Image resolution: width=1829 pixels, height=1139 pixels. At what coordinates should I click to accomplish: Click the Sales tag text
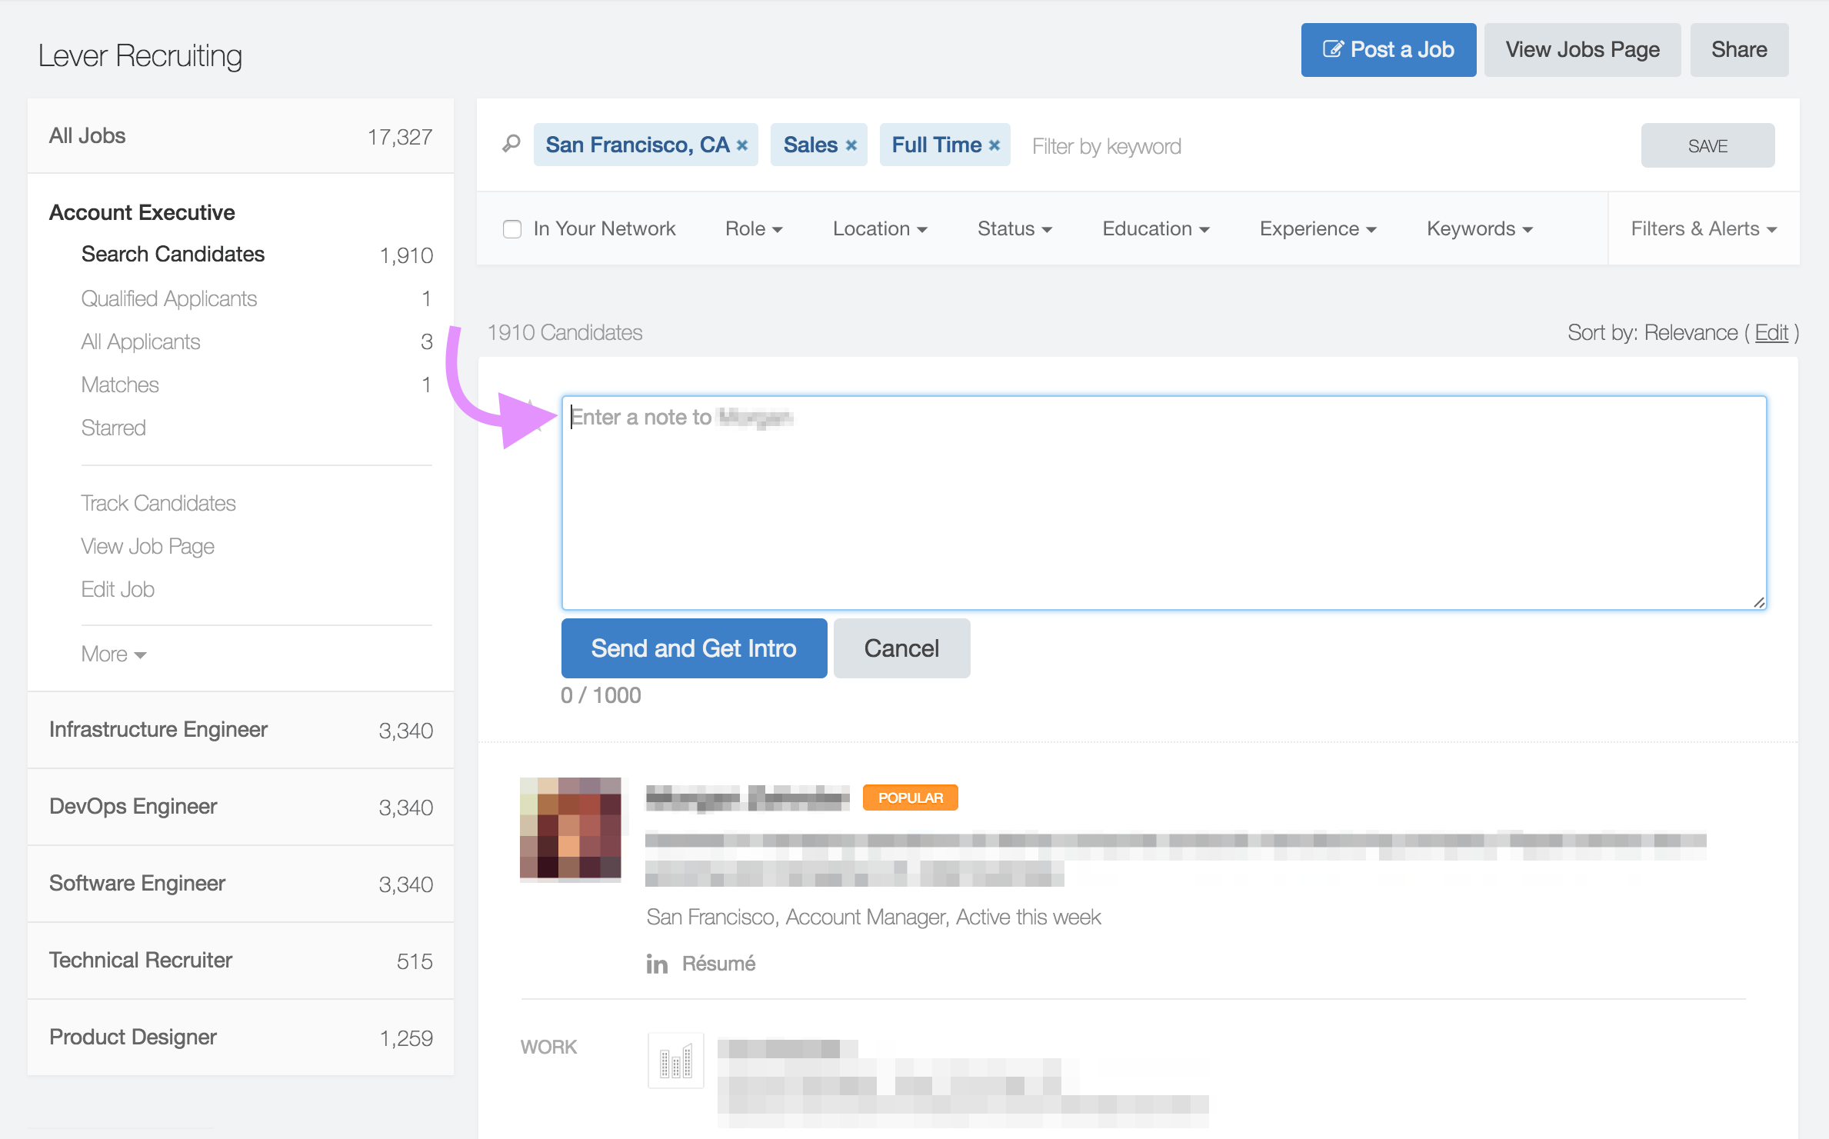(x=811, y=145)
